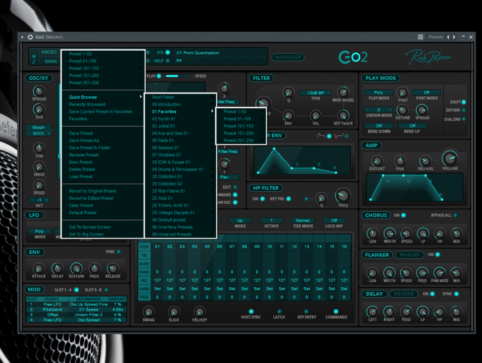Select mod matrix SLOT 5-8
Viewport: 482px width, 363px height.
pyautogui.click(x=106, y=290)
